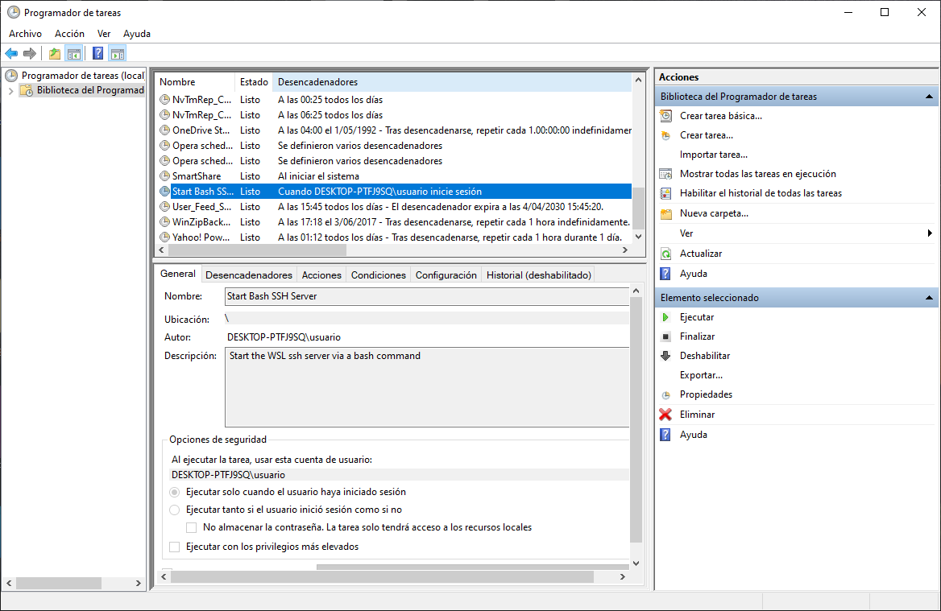This screenshot has height=611, width=941.
Task: Click the Back arrow toolbar icon
Action: tap(11, 54)
